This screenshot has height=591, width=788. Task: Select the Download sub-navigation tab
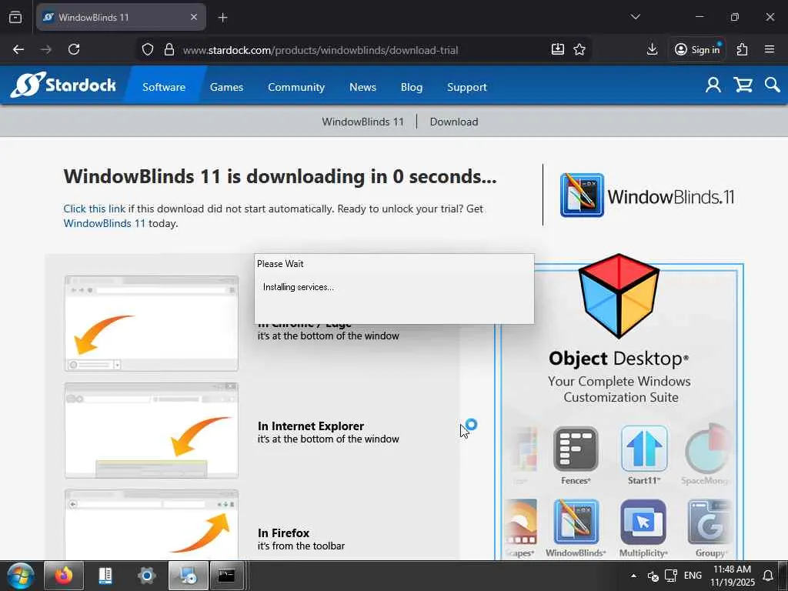click(454, 122)
